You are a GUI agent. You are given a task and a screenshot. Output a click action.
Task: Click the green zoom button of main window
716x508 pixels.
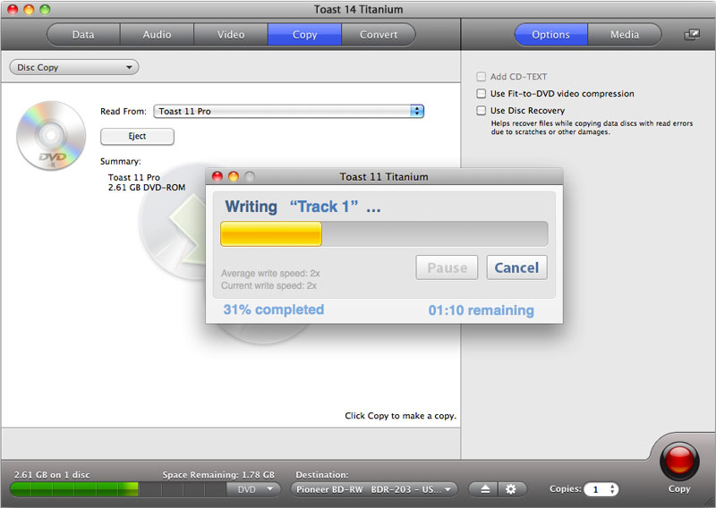(x=45, y=9)
